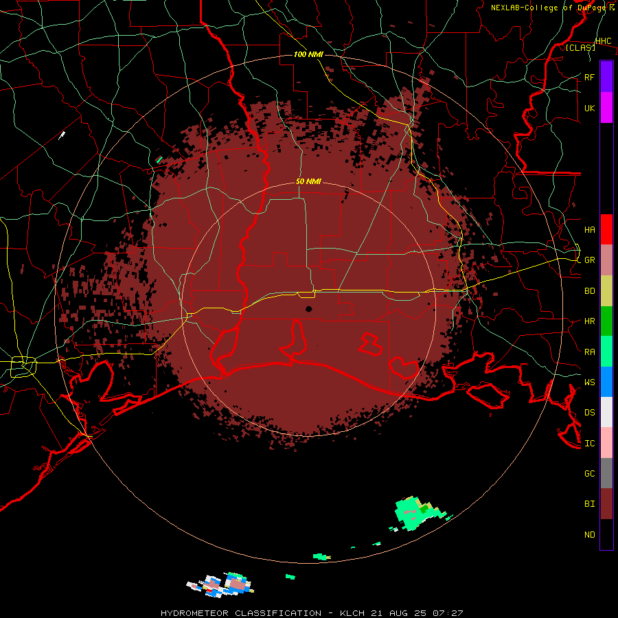The image size is (618, 618).
Task: Click the RA light green legend swatch
Action: (x=606, y=352)
